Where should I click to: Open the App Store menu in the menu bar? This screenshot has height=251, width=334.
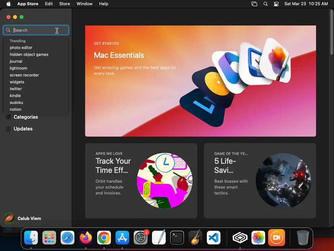click(28, 4)
